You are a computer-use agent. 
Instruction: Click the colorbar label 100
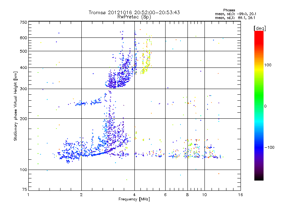(268, 65)
